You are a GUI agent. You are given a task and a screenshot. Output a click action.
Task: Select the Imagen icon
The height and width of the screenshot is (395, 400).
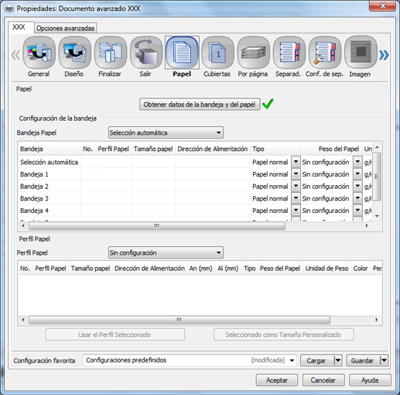coord(361,53)
